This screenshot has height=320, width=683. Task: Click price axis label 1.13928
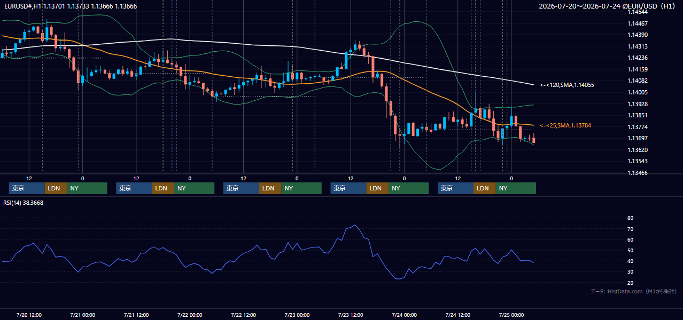pyautogui.click(x=638, y=104)
